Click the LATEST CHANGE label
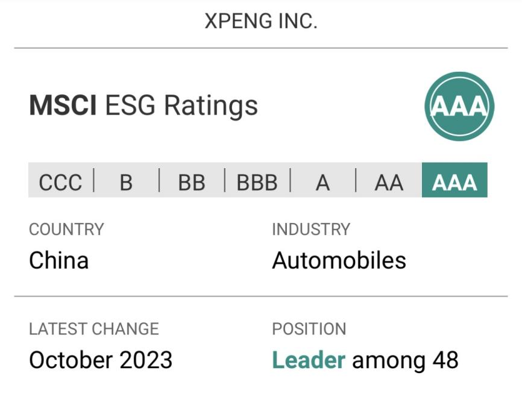522x393 pixels. (94, 329)
